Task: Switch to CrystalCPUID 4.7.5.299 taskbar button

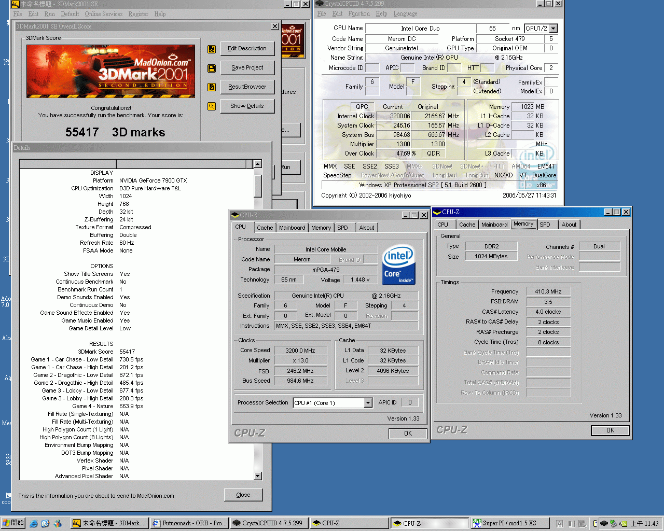Action: (268, 523)
